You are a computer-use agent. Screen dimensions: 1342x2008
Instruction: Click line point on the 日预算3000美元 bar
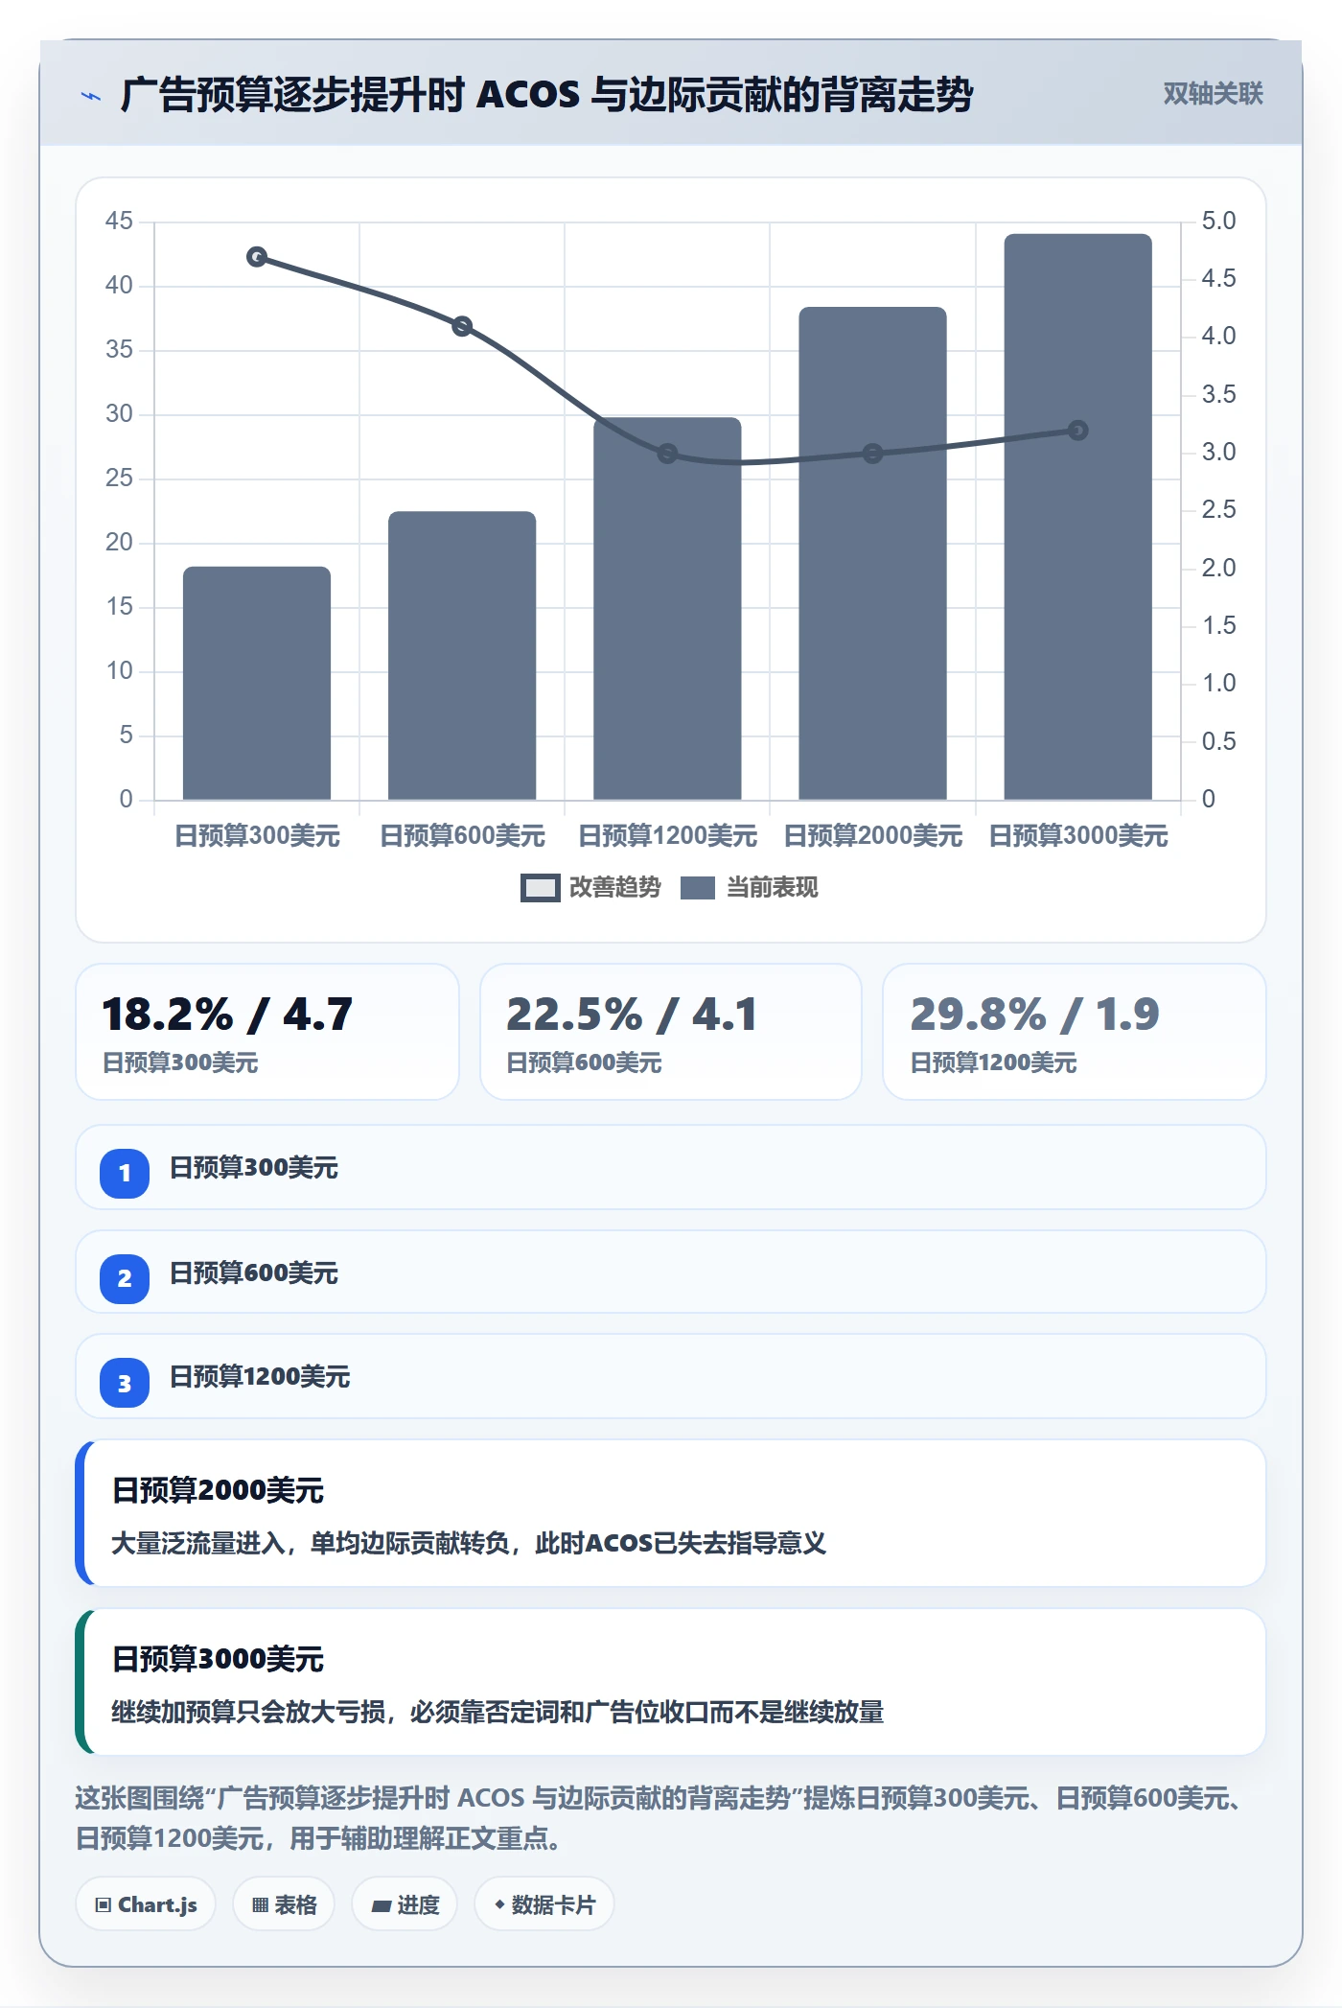tap(1077, 431)
